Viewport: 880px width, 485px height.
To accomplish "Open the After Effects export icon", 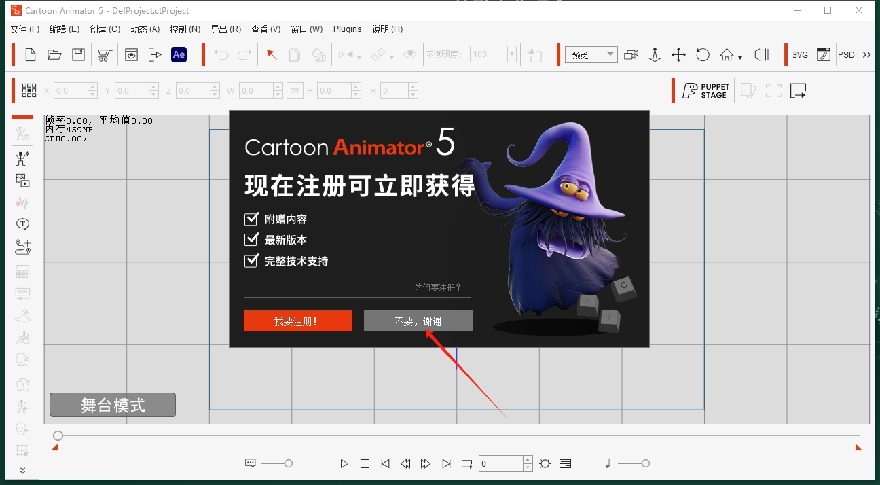I will (x=179, y=54).
